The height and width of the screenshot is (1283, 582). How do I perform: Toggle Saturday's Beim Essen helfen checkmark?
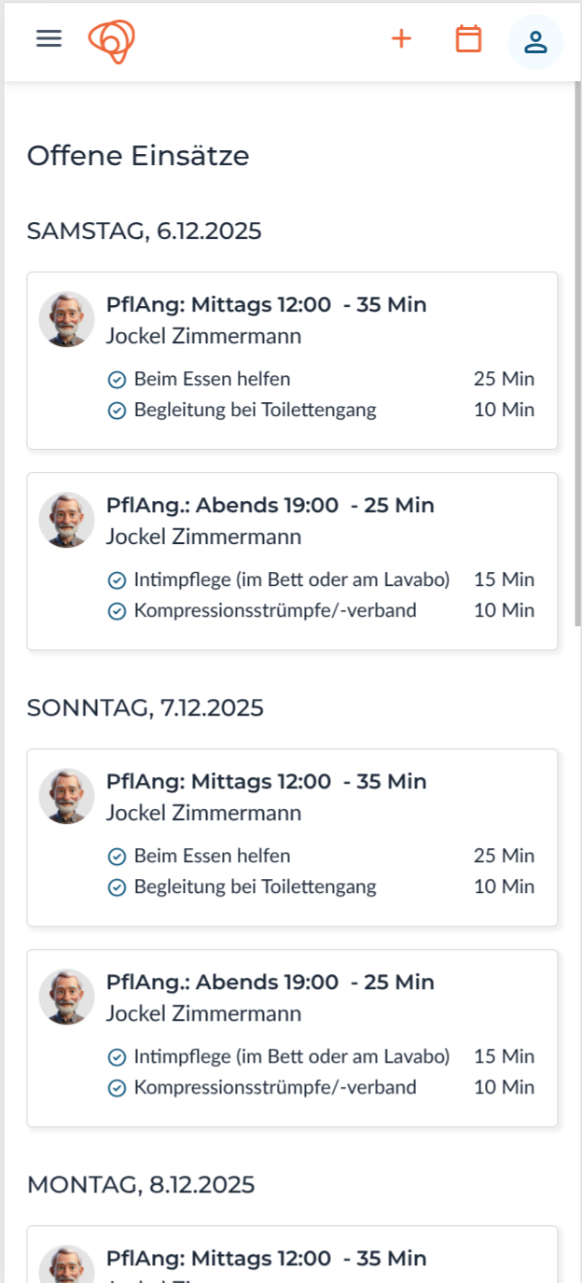117,380
